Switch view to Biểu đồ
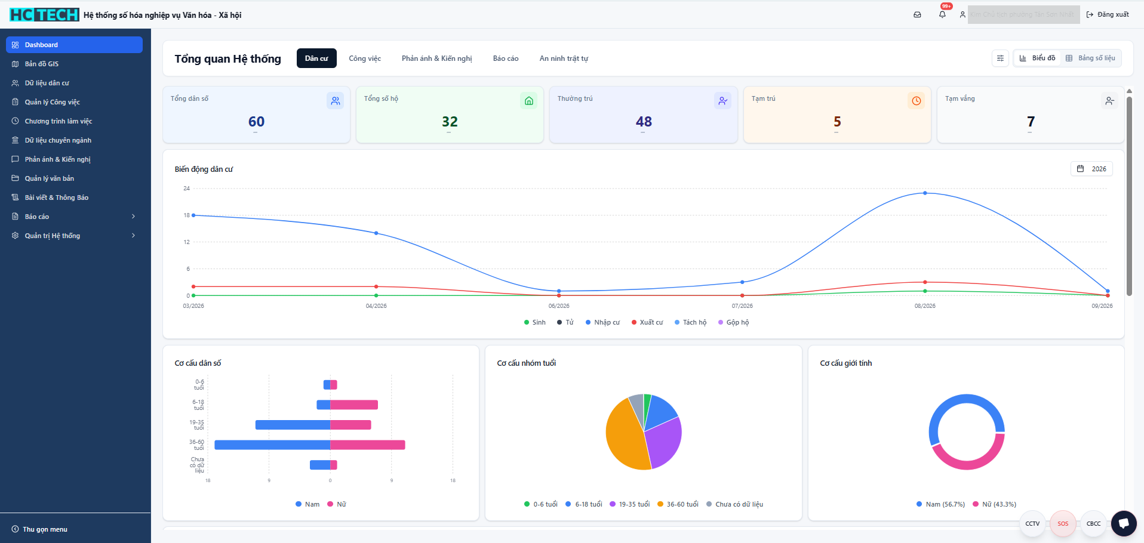 (1037, 58)
